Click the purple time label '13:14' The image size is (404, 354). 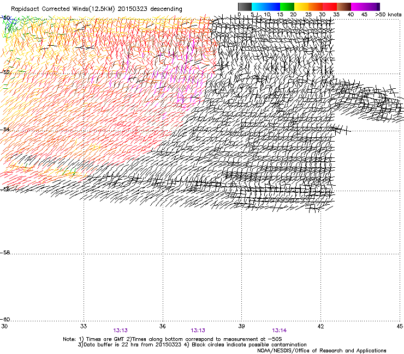click(280, 331)
